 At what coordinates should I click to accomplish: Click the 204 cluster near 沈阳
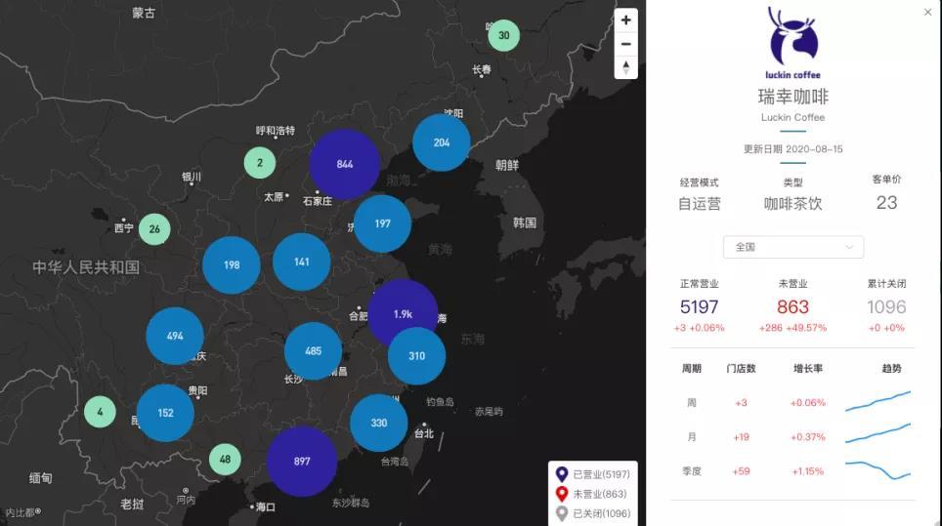[442, 142]
